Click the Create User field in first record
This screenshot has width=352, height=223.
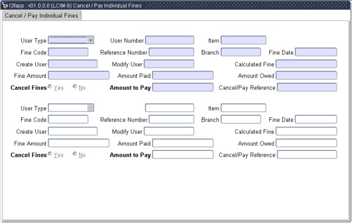click(x=73, y=64)
